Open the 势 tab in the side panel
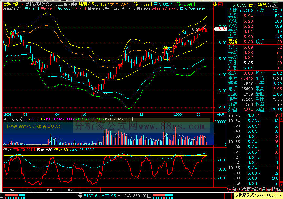Image resolution: width=283 pixels, height=199 pixels. [244, 190]
